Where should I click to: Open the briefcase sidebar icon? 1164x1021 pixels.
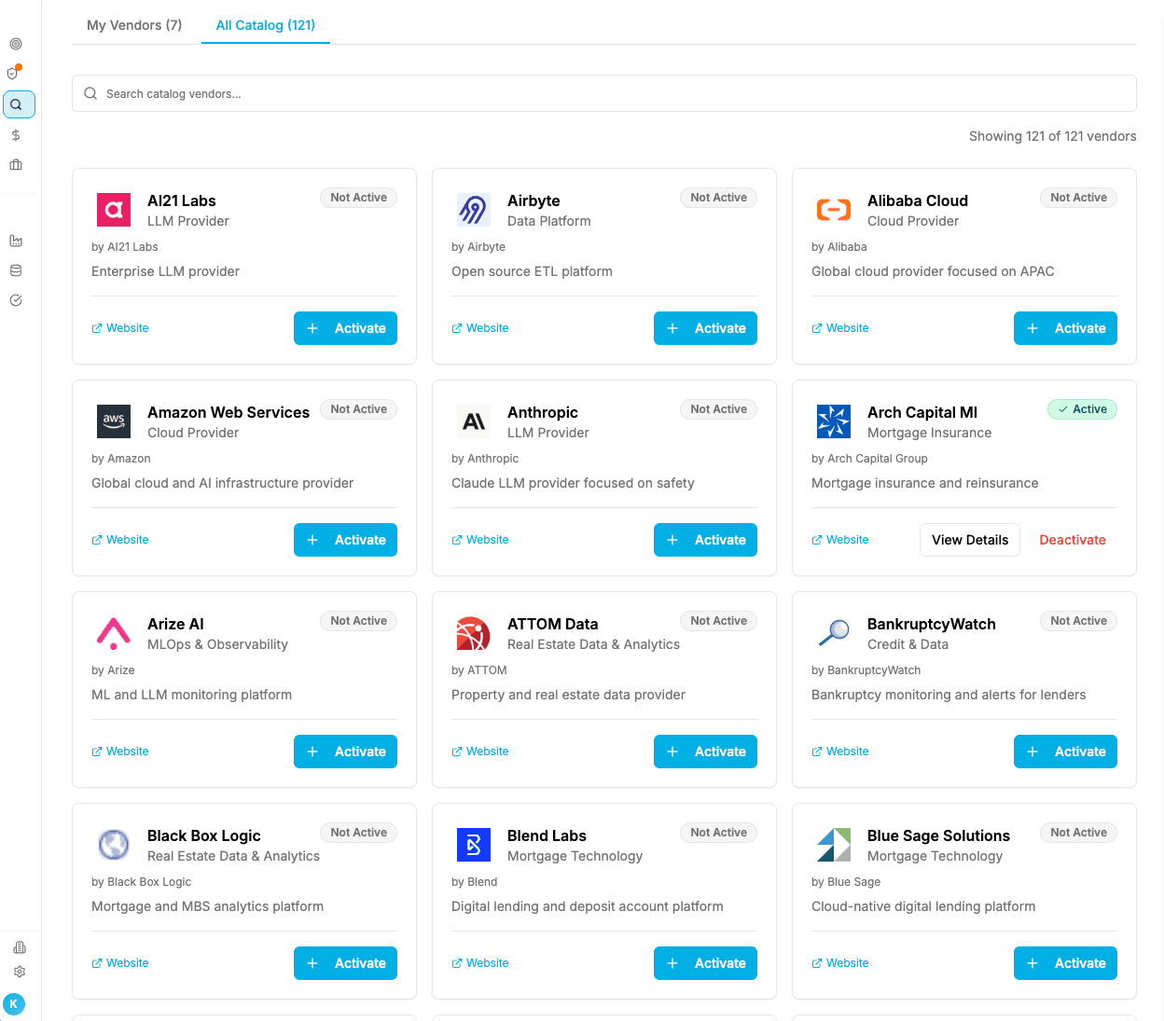[16, 165]
